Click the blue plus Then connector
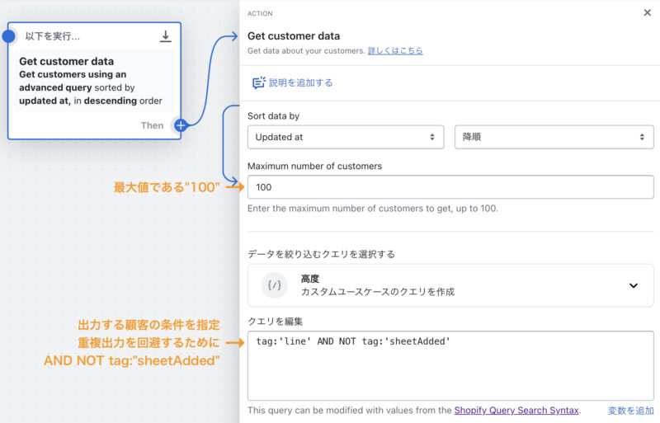Viewport: 660px width, 423px height. (181, 125)
